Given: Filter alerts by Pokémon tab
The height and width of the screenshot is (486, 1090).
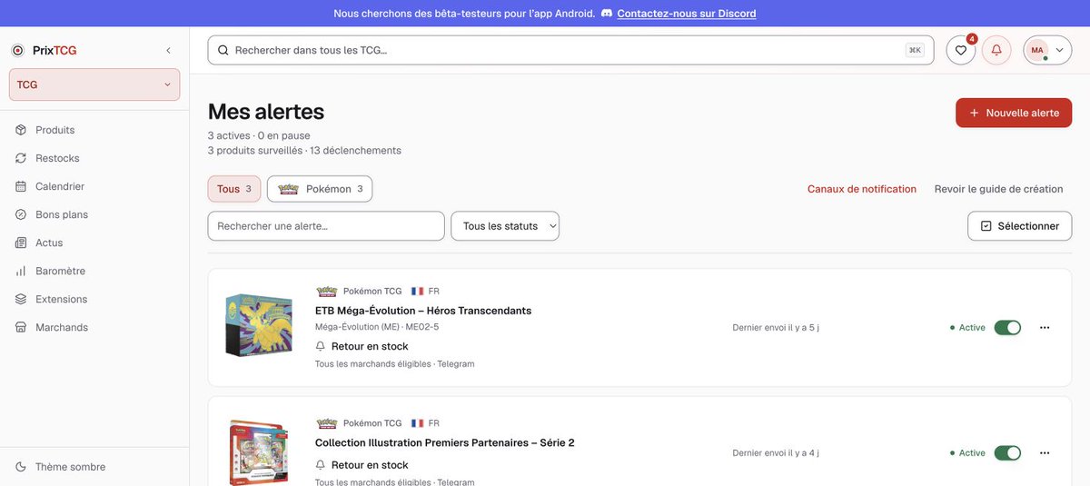Looking at the screenshot, I should 320,189.
